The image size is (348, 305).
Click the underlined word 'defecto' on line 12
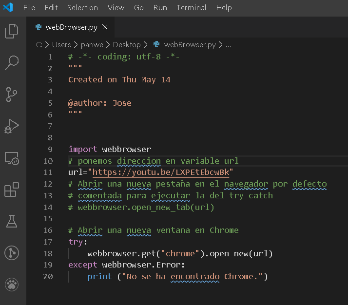(309, 184)
